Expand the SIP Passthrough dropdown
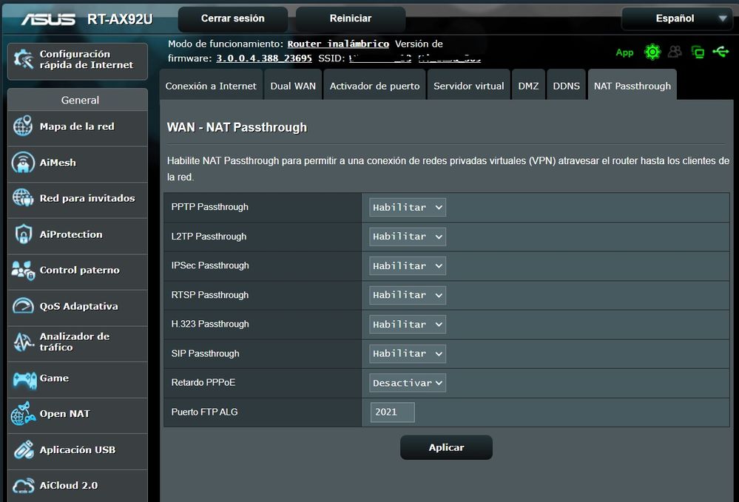The width and height of the screenshot is (739, 502). tap(408, 353)
